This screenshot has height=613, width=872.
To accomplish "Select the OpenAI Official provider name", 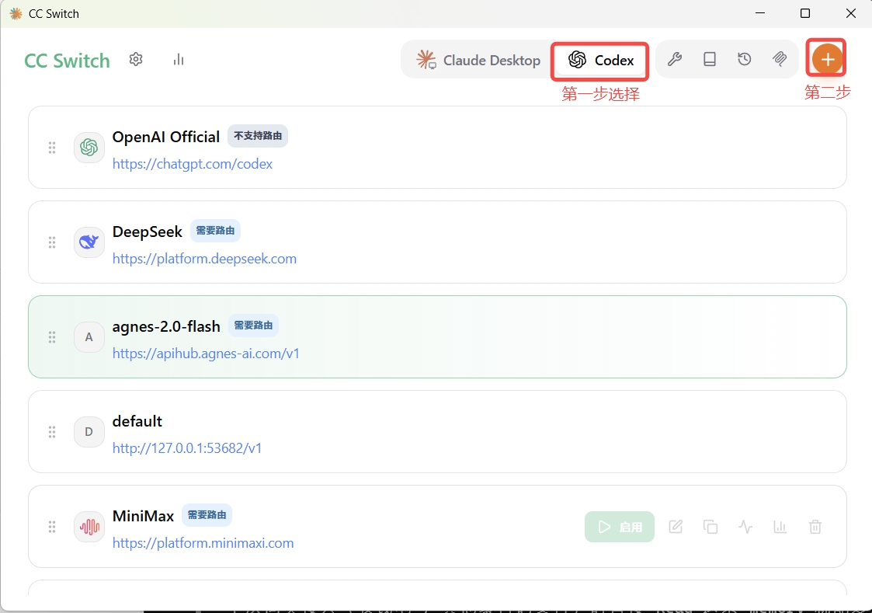I will pyautogui.click(x=165, y=137).
